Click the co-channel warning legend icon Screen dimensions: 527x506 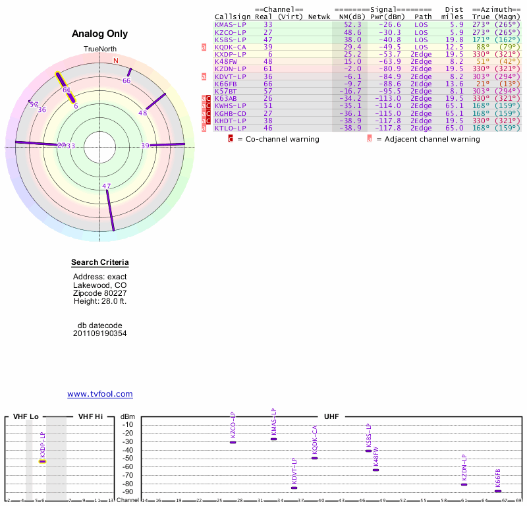tap(231, 139)
